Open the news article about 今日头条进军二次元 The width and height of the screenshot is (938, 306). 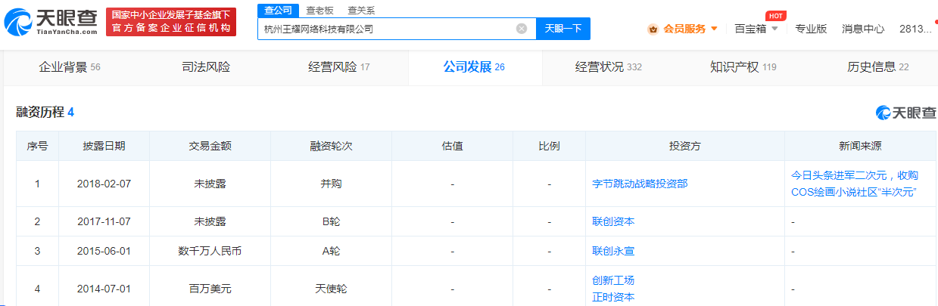click(x=854, y=183)
